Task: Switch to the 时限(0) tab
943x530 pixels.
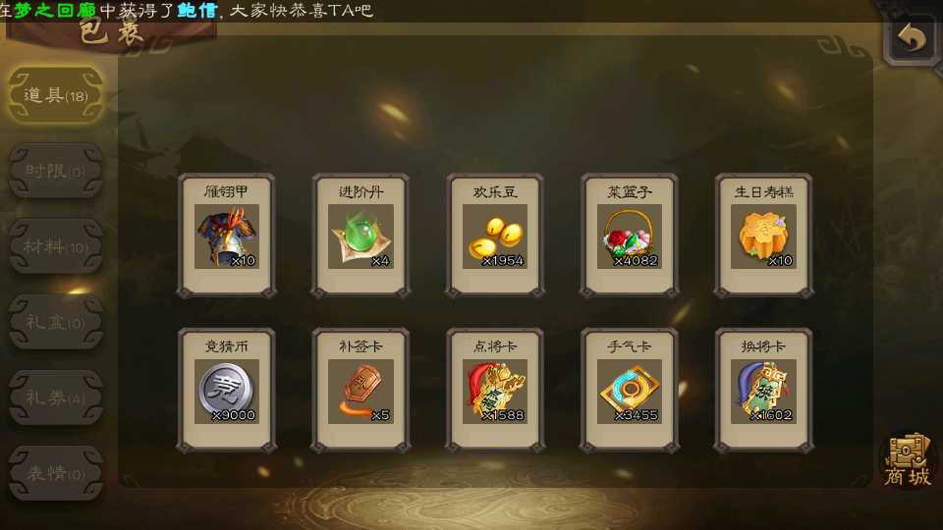Action: pos(55,171)
